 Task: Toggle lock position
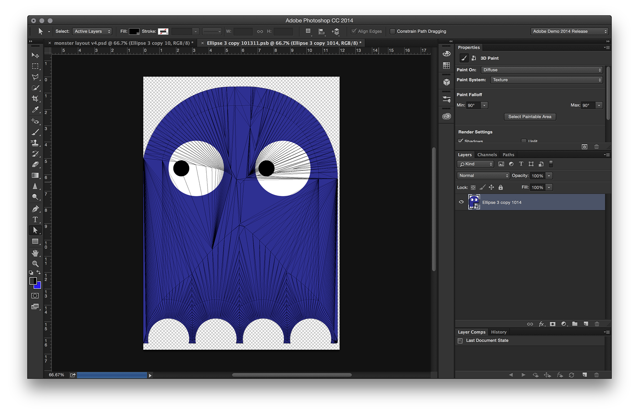[491, 188]
